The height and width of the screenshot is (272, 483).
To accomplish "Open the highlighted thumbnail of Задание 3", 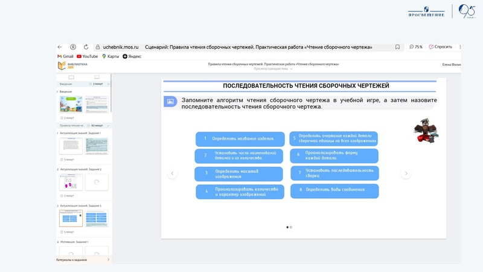I will click(71, 218).
